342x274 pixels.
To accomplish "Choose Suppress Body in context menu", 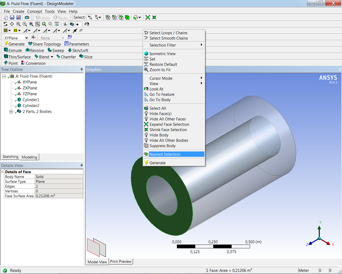I will tap(174, 146).
